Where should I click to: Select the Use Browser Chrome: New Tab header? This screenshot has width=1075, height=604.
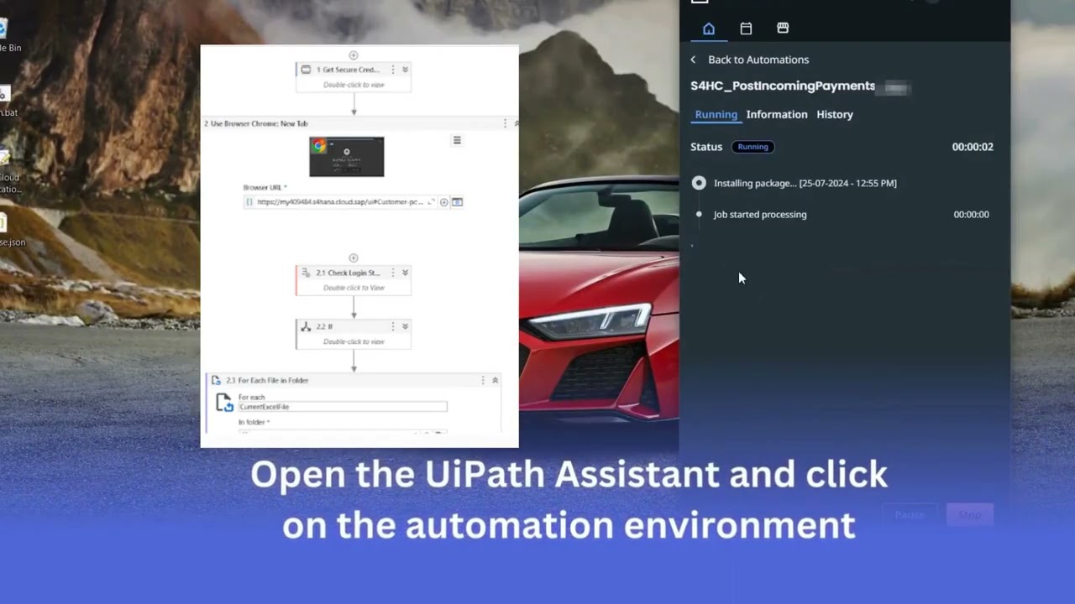(256, 123)
